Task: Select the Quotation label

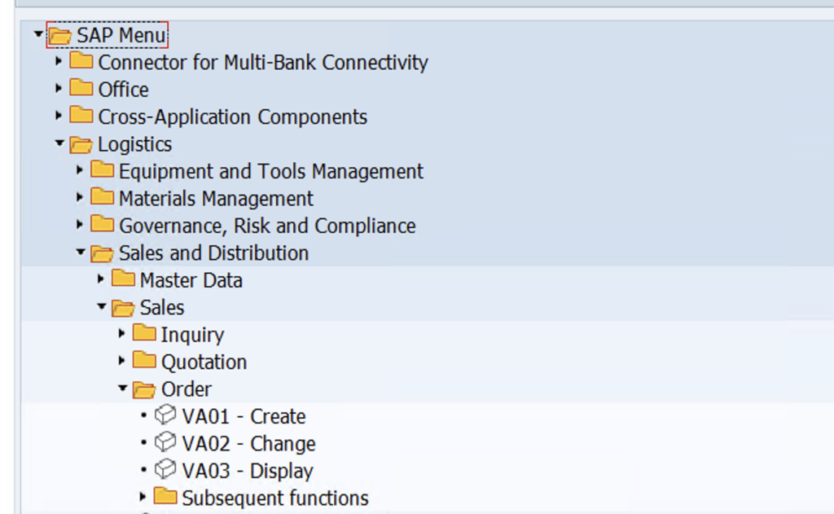Action: coord(204,362)
